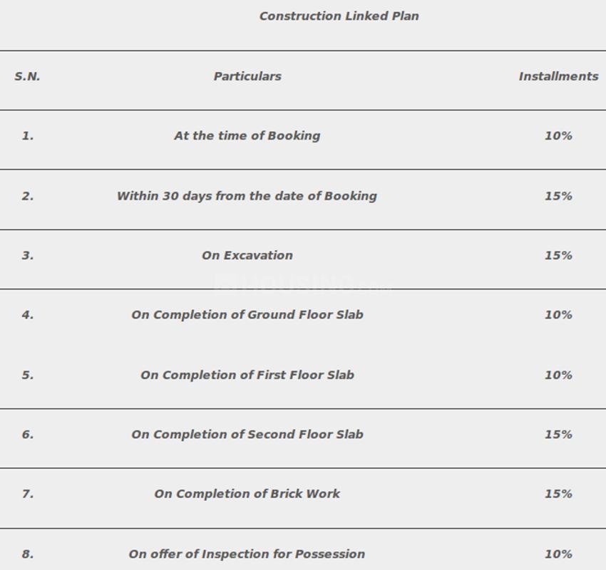This screenshot has height=570, width=606.
Task: Click 15% installment for Second Floor Slab
Action: point(558,435)
